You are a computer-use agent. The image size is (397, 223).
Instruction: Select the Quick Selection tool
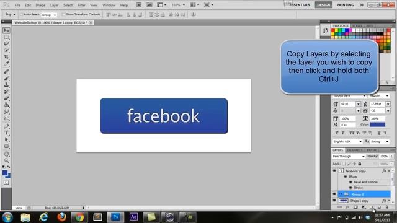pos(6,50)
